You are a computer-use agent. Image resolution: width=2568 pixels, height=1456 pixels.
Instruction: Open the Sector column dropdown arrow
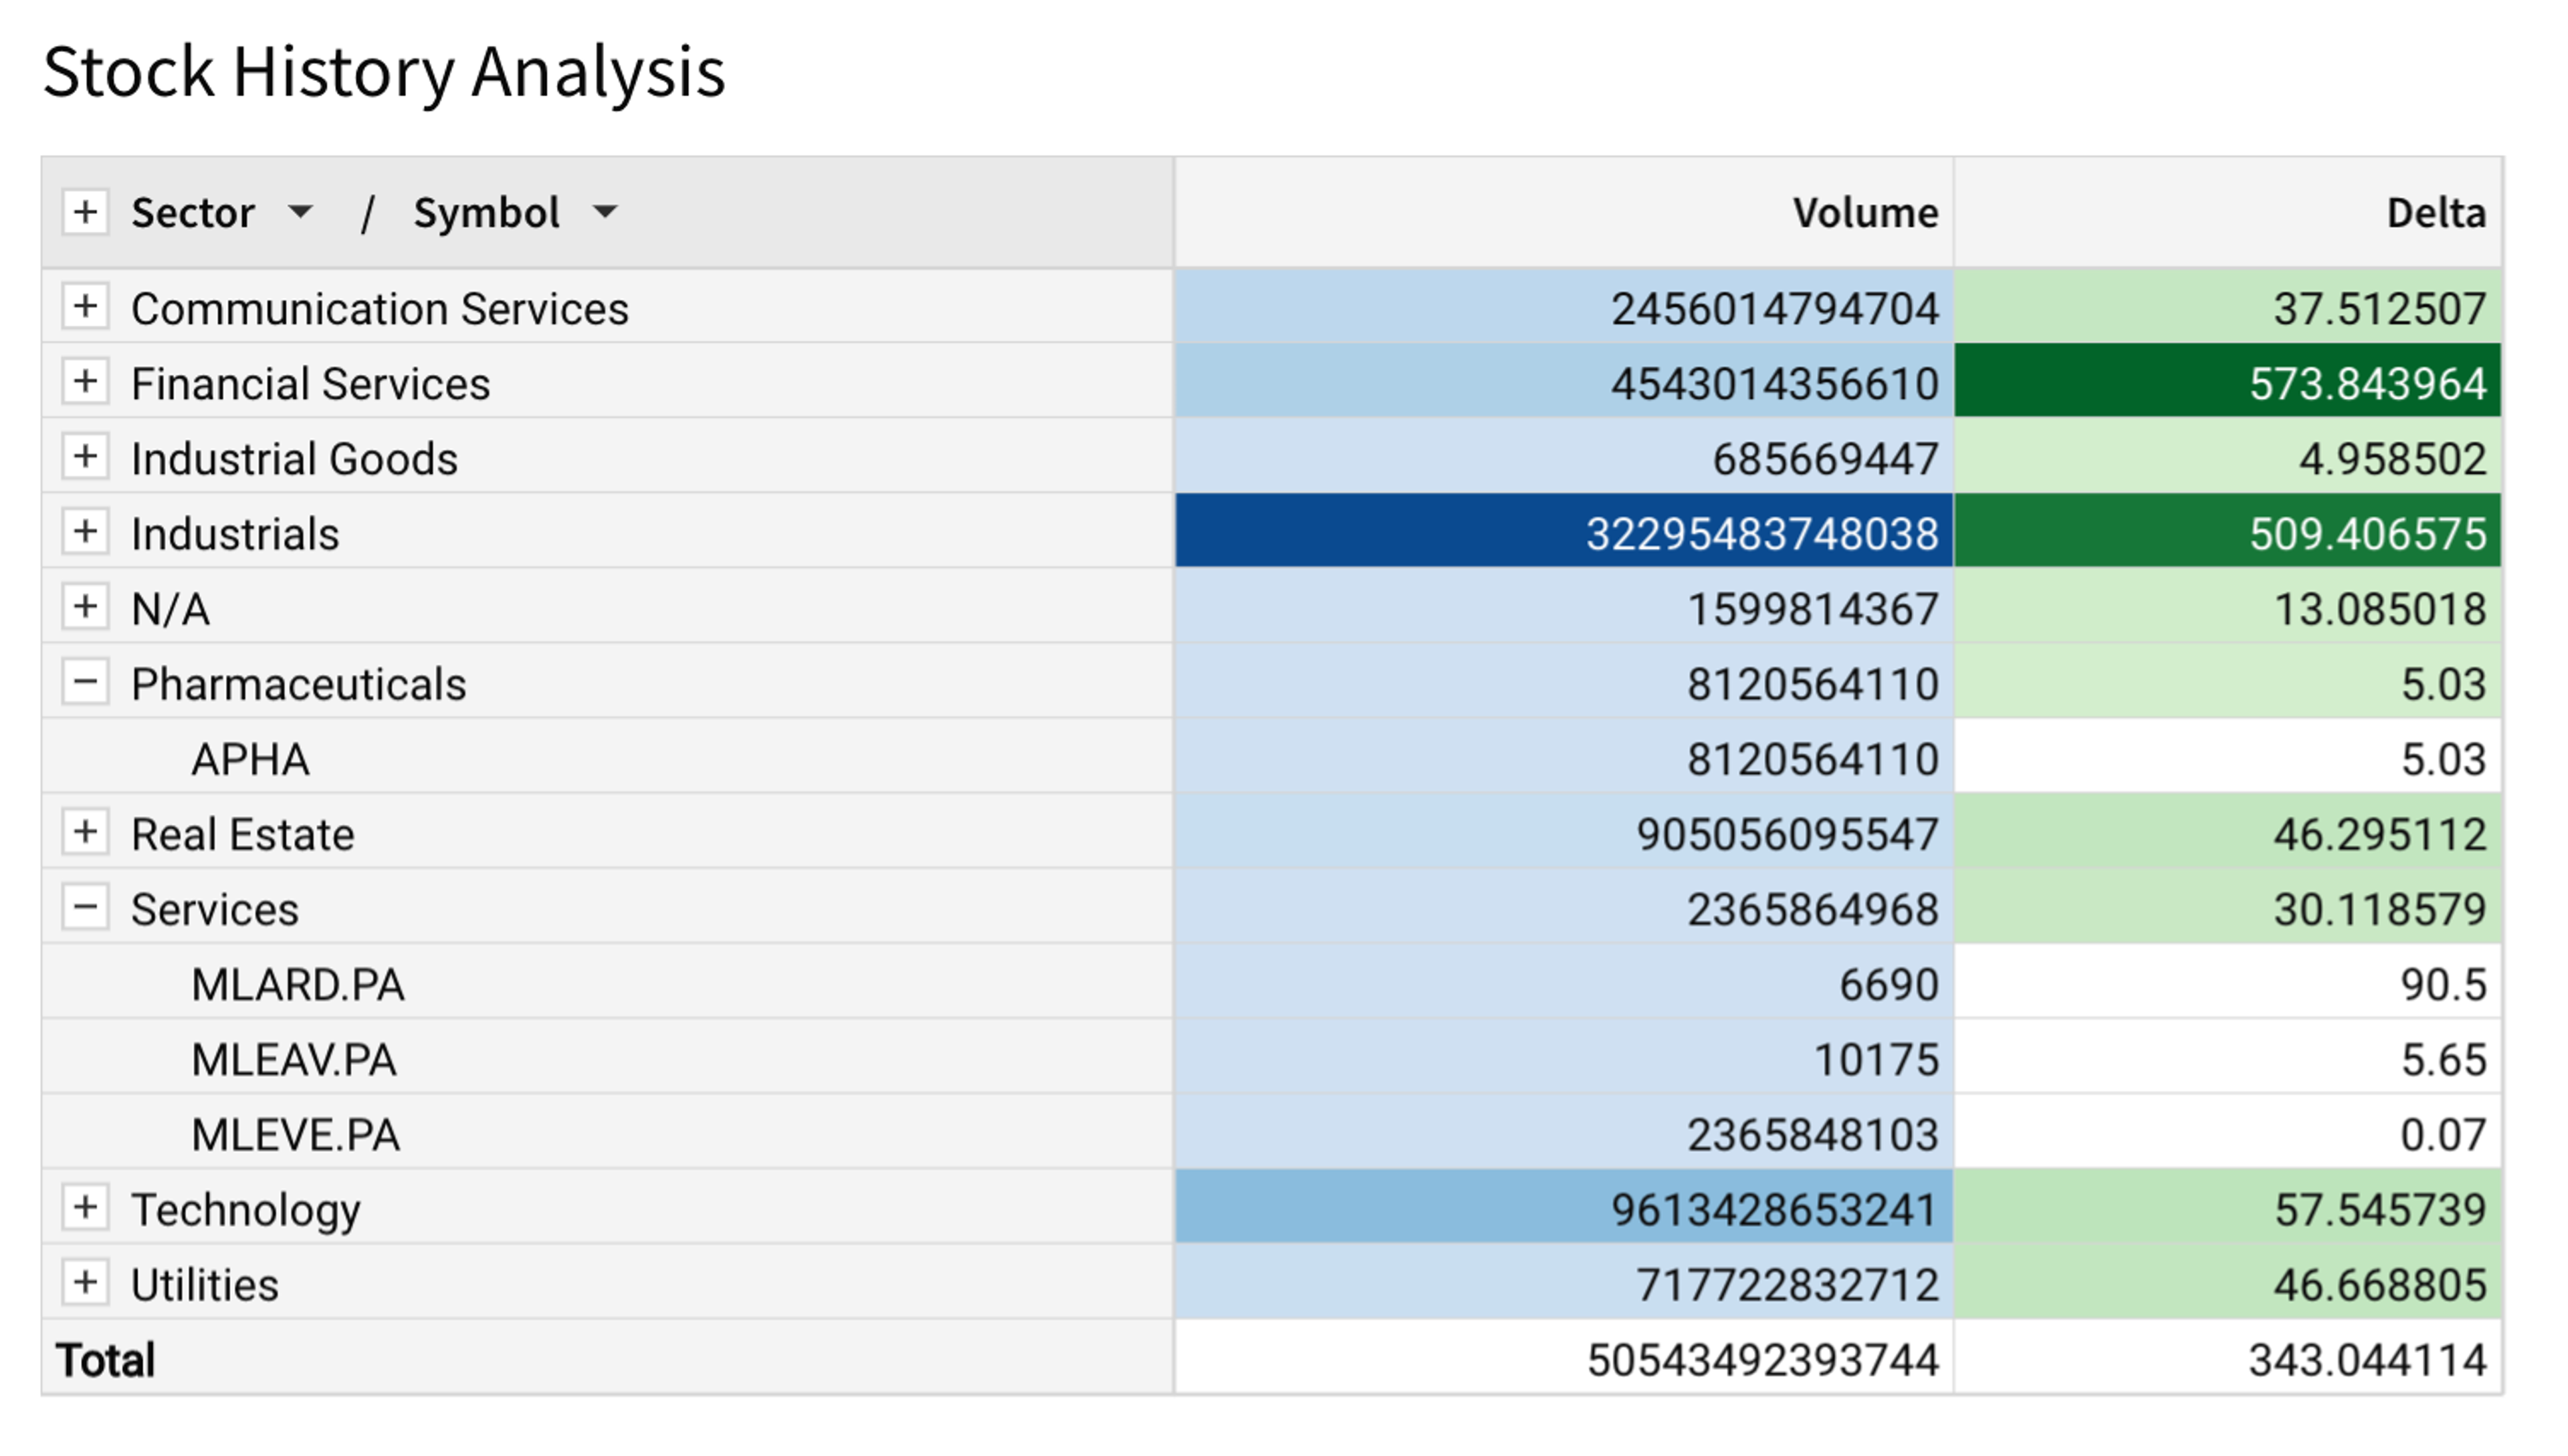(x=300, y=212)
